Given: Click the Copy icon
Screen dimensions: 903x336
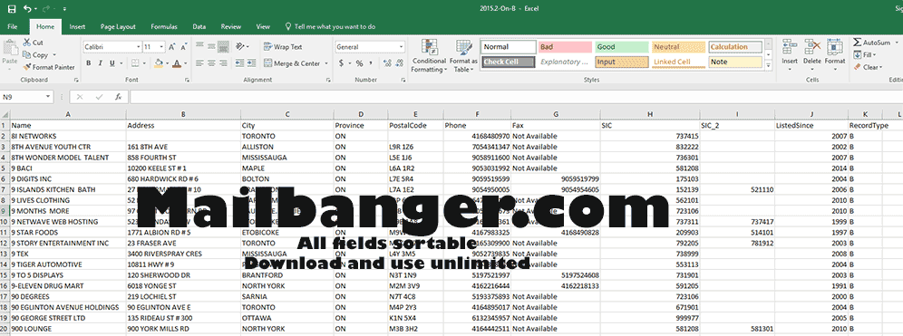Looking at the screenshot, I should click(x=27, y=54).
